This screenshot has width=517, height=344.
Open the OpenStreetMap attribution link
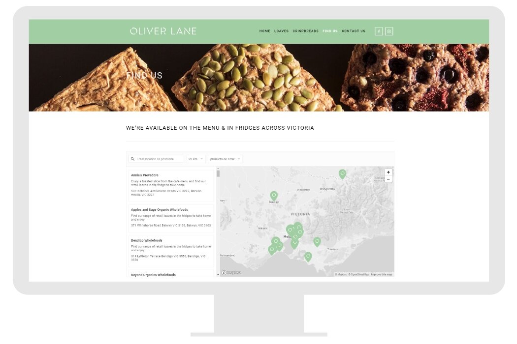click(358, 274)
